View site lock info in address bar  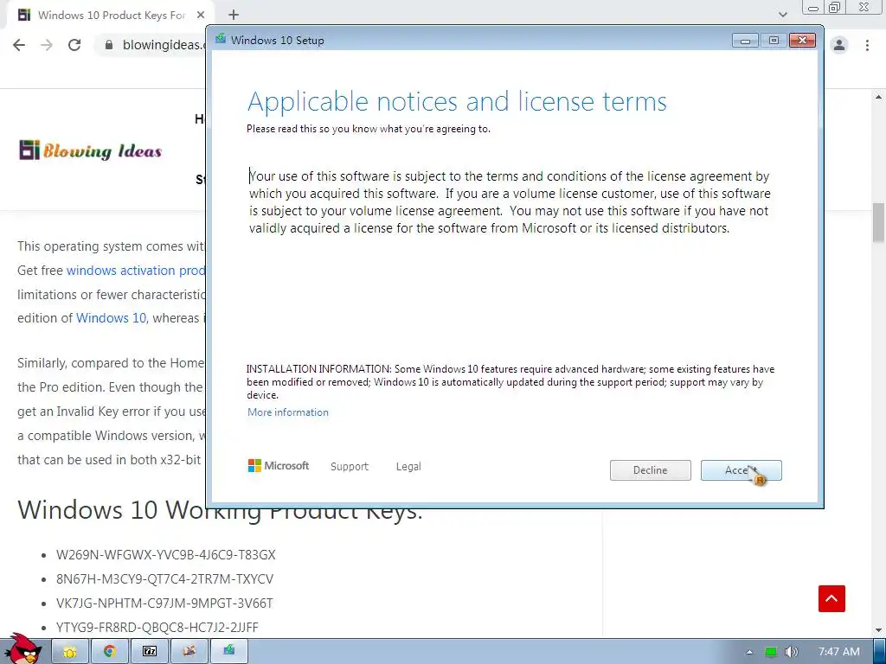[x=109, y=45]
